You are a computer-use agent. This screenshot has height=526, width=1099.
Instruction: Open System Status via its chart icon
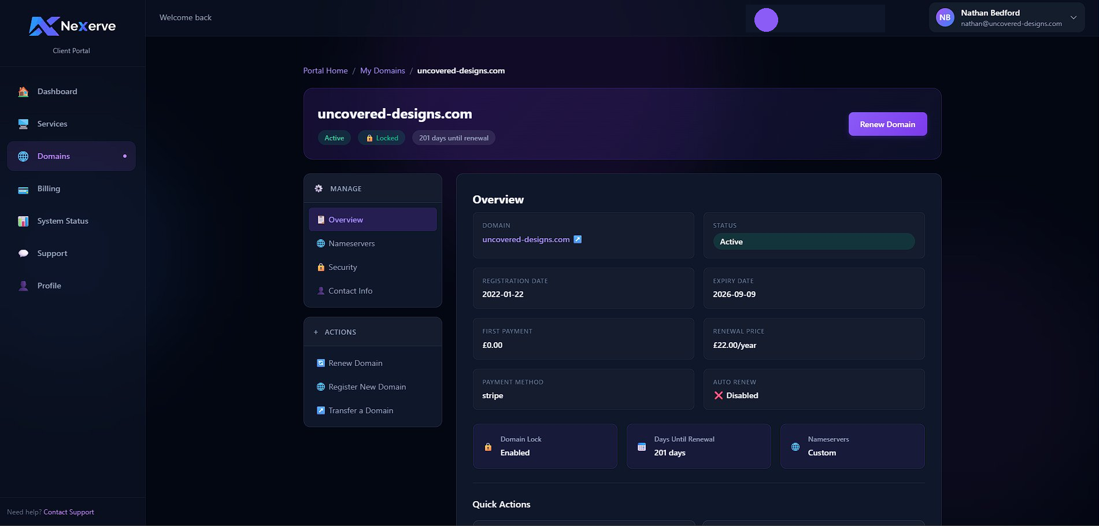23,221
